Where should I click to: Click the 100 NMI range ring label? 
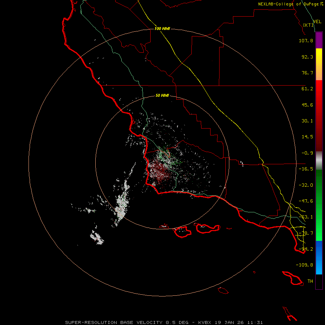162,29
